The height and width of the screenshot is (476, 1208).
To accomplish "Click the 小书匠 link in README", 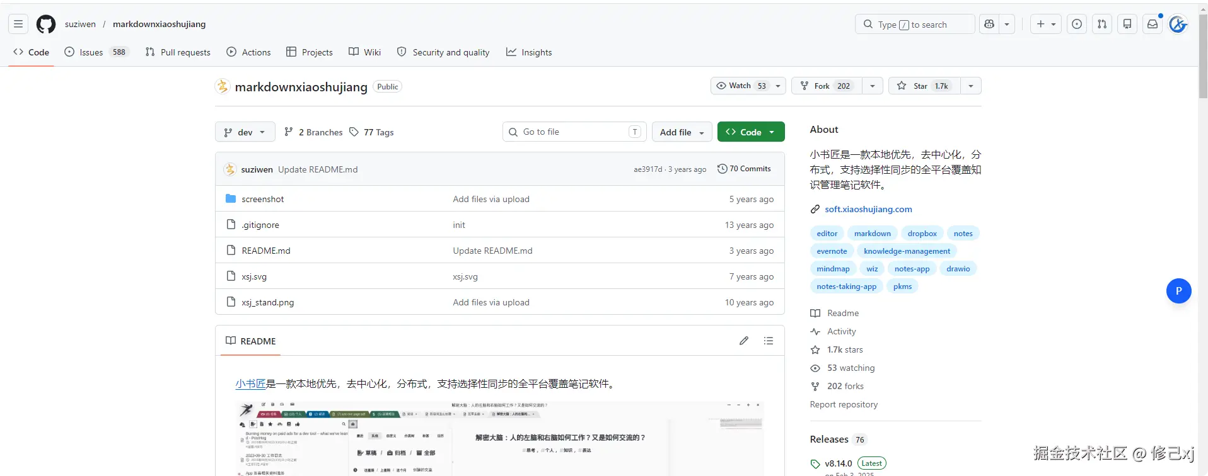I will [251, 383].
